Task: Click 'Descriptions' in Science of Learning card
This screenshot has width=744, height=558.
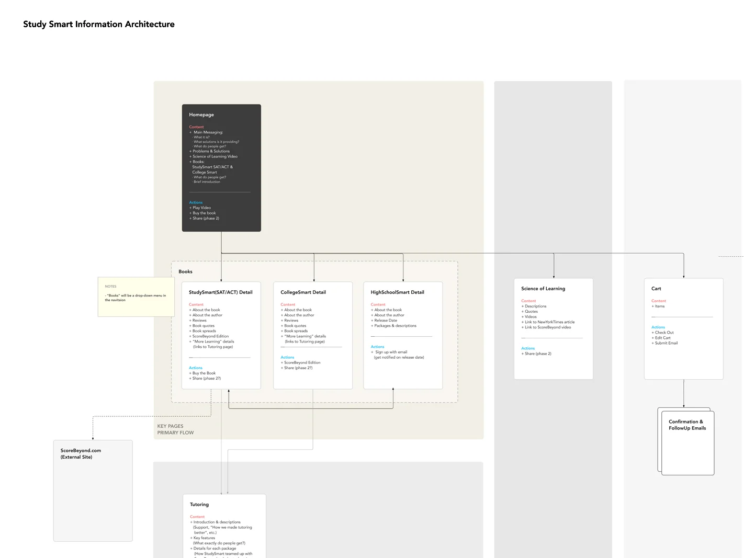Action: [536, 306]
